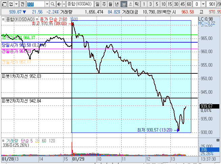Select the 틱 tick chart button

tap(136, 4)
